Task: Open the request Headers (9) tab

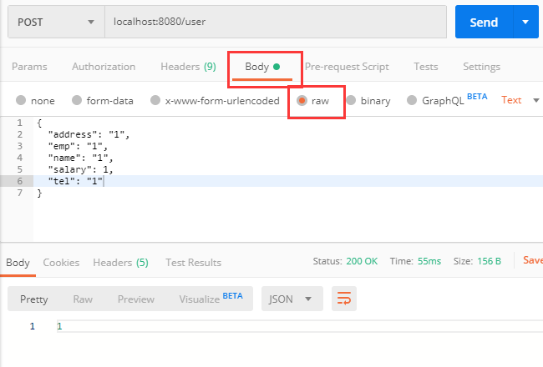Action: [188, 67]
